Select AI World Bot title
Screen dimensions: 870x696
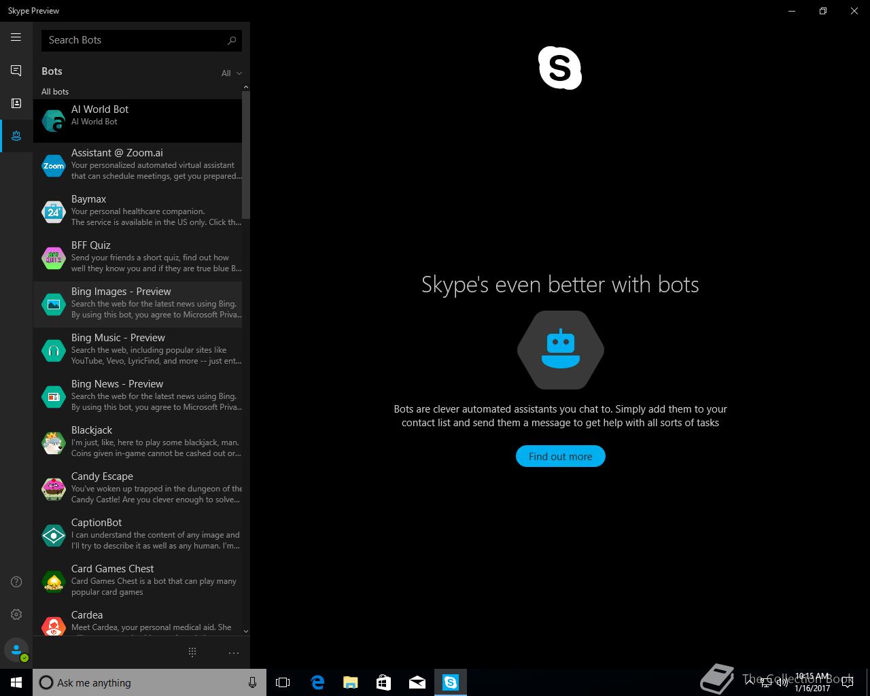point(100,109)
